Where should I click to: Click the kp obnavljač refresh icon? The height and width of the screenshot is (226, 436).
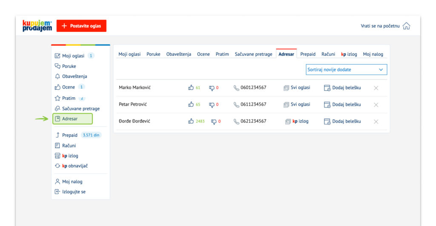point(57,166)
